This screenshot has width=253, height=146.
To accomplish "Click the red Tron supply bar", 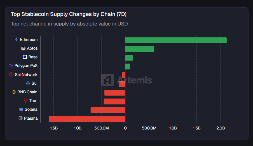I will tap(114, 101).
